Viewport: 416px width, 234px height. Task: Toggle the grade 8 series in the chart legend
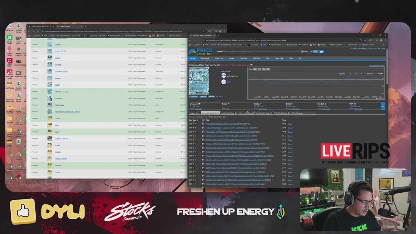(356, 74)
